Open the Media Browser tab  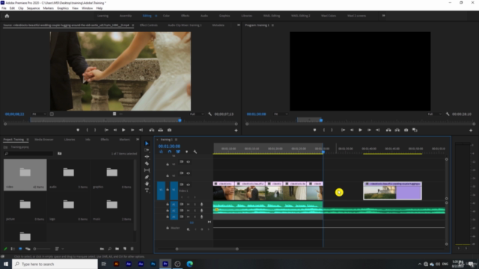[44, 140]
